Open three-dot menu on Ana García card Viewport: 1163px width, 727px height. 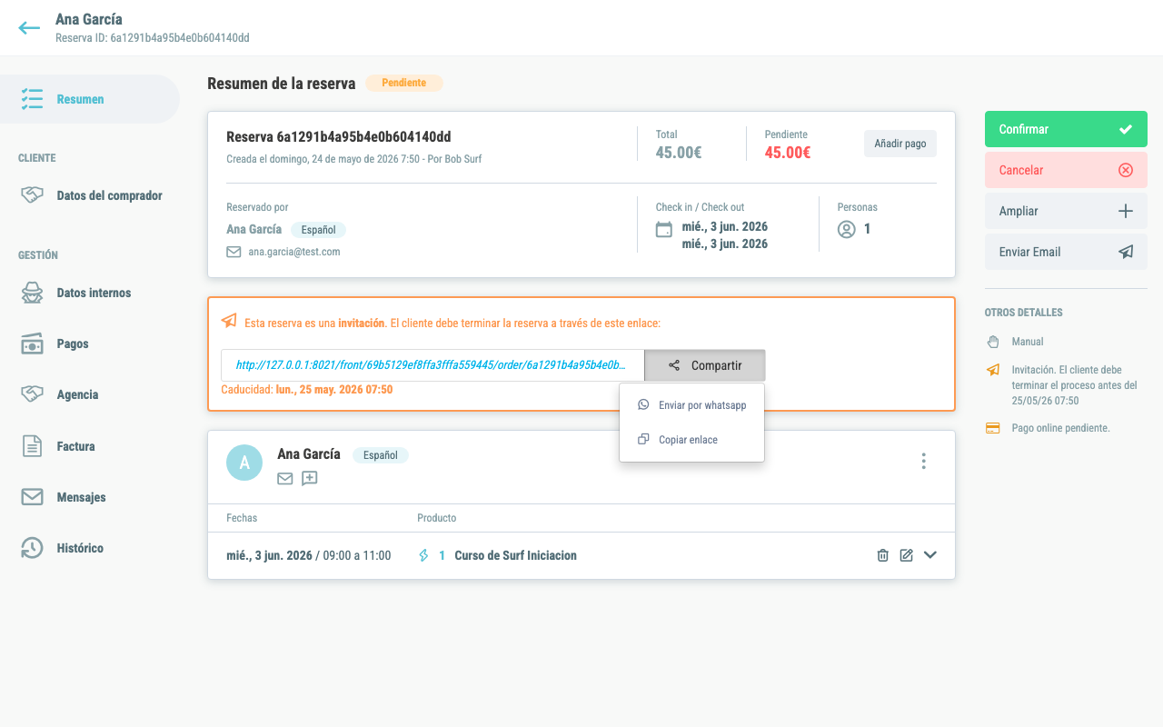[923, 462]
